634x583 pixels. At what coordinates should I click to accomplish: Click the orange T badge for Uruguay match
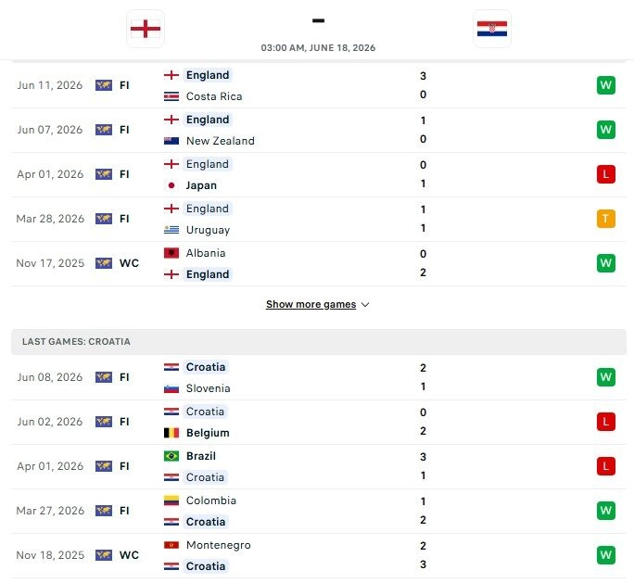point(605,219)
